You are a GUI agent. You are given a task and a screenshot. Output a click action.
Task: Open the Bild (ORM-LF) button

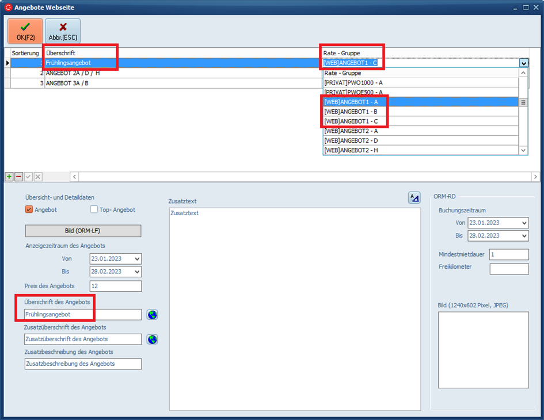pos(83,231)
